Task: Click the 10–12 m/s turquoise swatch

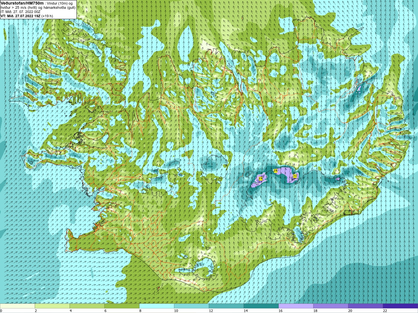Action: [x=192, y=306]
